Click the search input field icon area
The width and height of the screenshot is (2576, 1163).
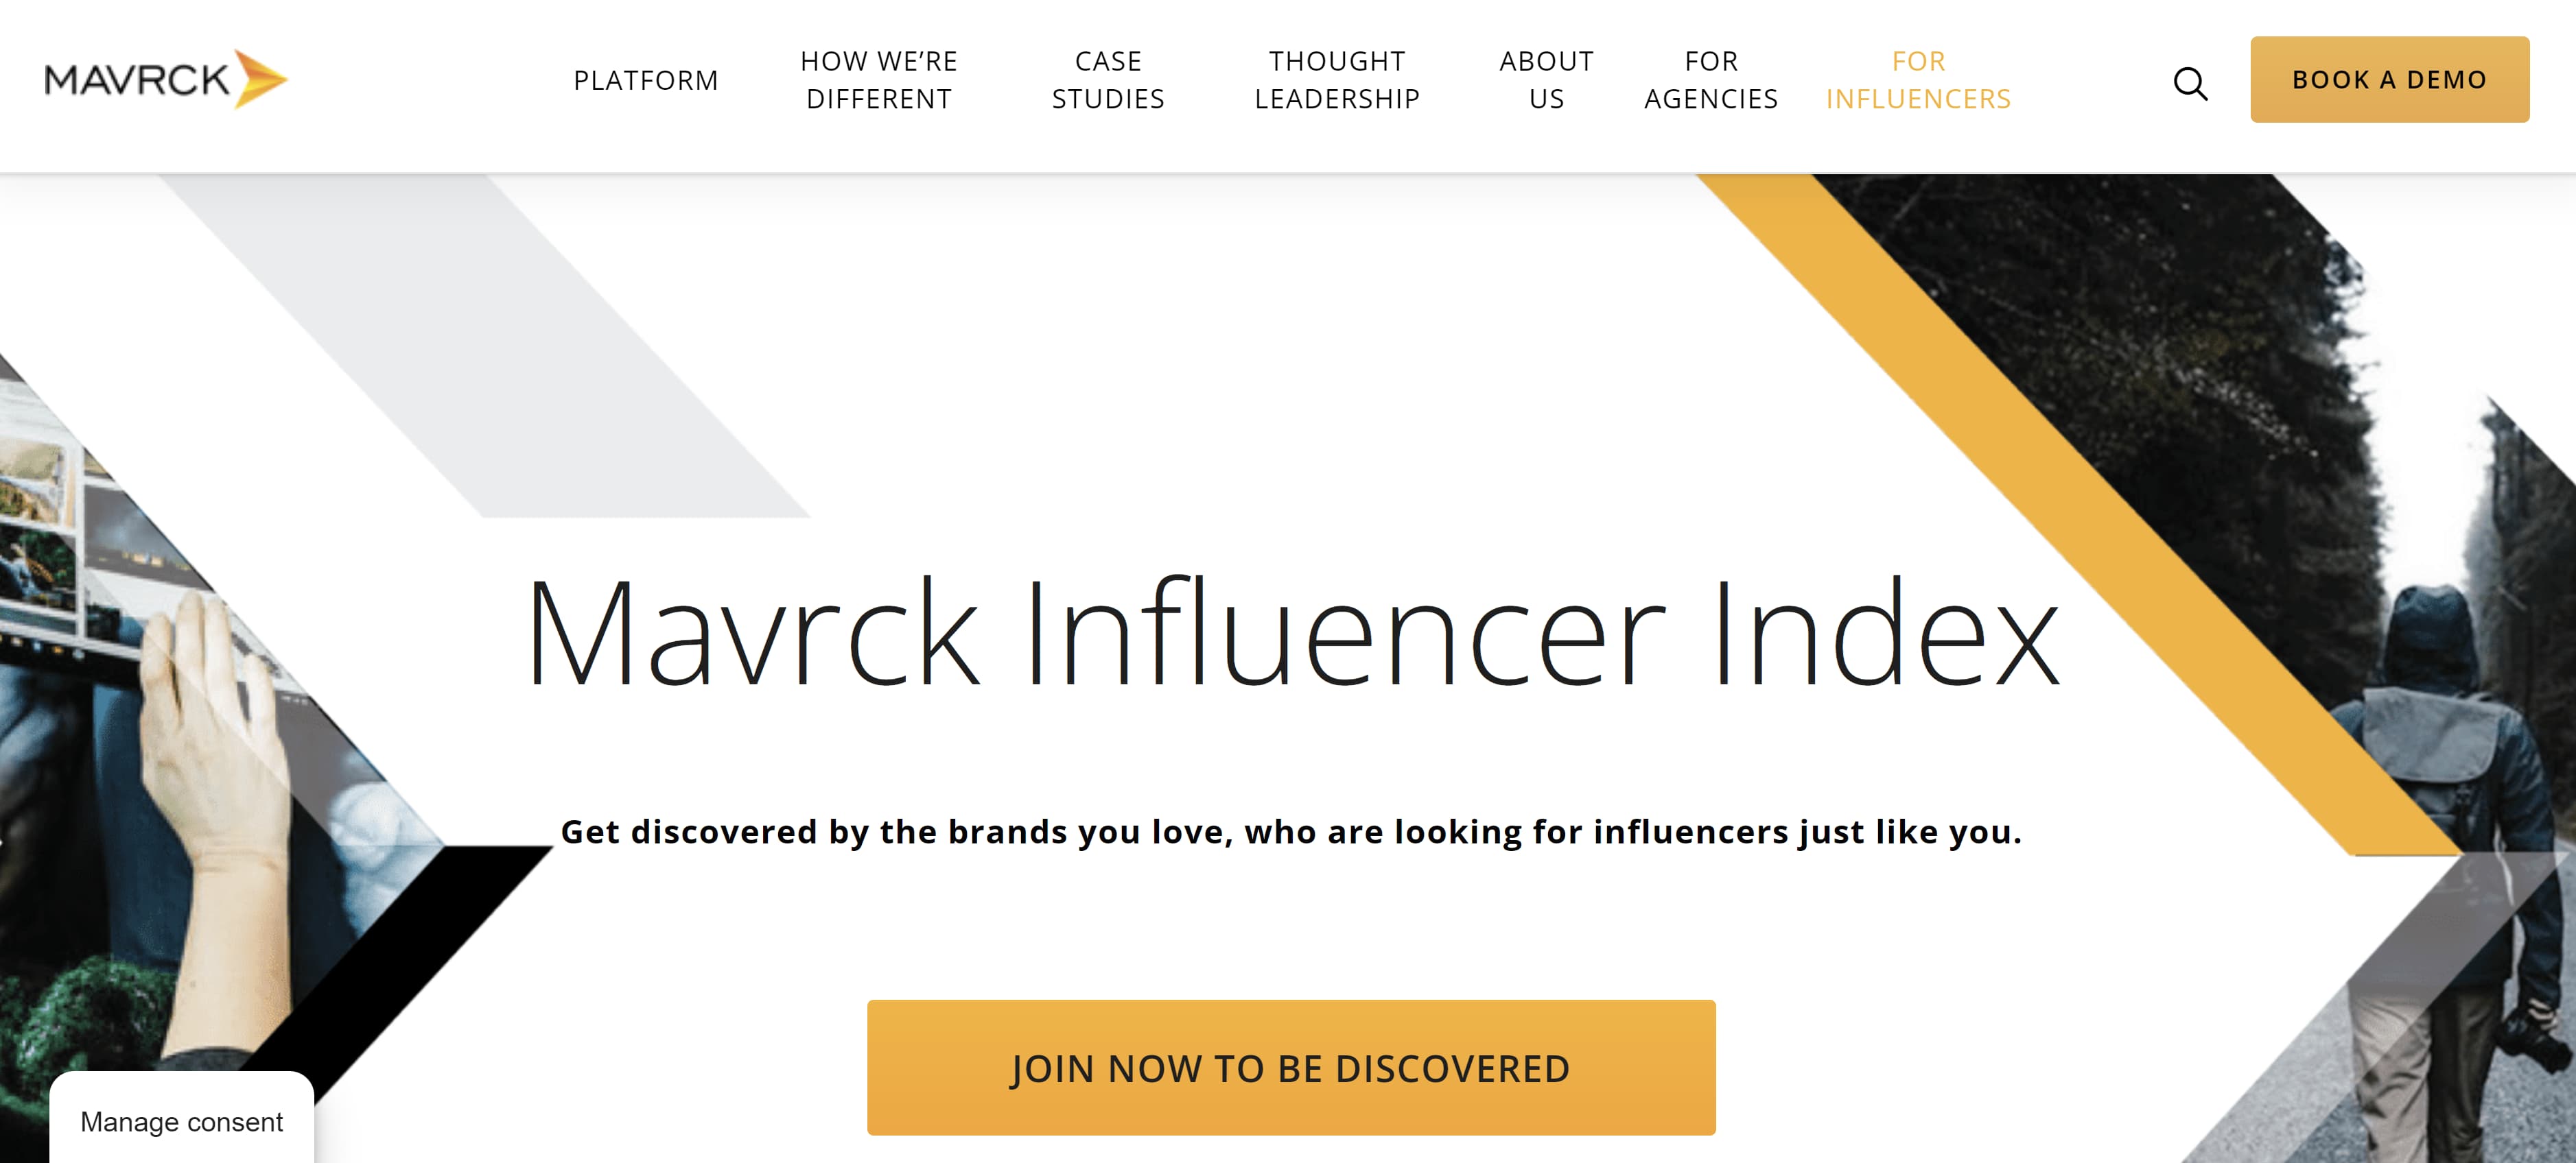click(x=2190, y=80)
